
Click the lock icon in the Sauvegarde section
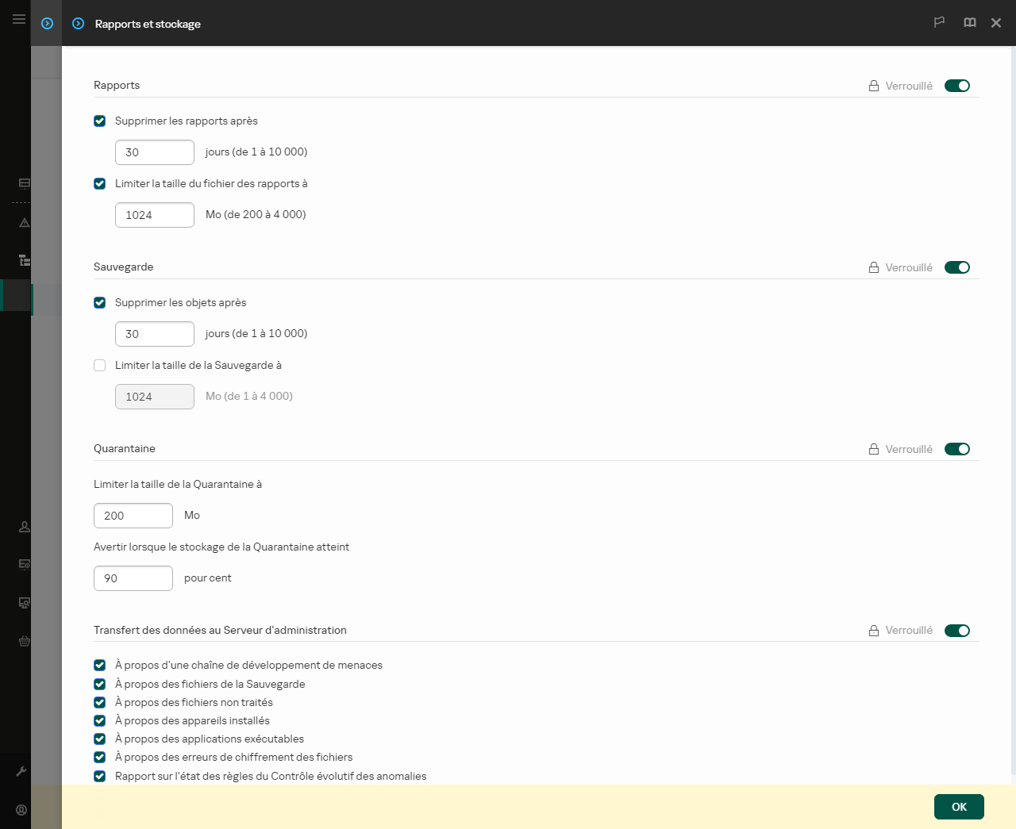[874, 267]
